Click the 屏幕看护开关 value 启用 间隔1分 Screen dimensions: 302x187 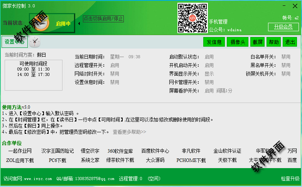218,91
